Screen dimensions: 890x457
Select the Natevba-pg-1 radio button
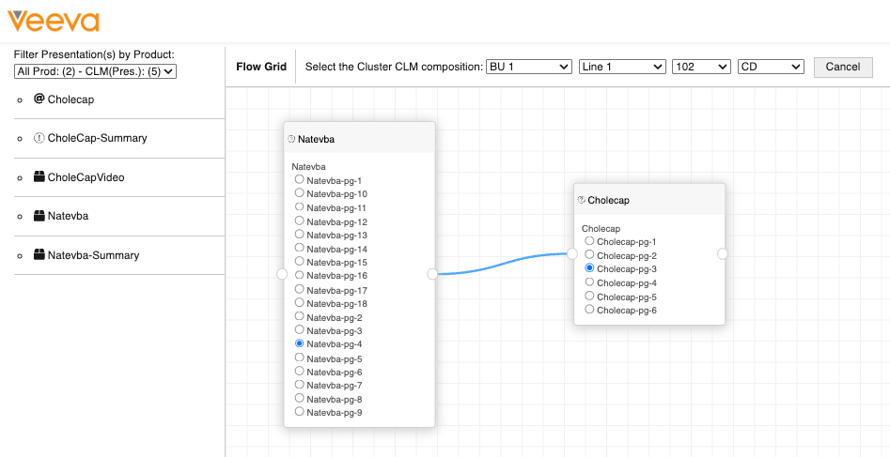tap(300, 179)
